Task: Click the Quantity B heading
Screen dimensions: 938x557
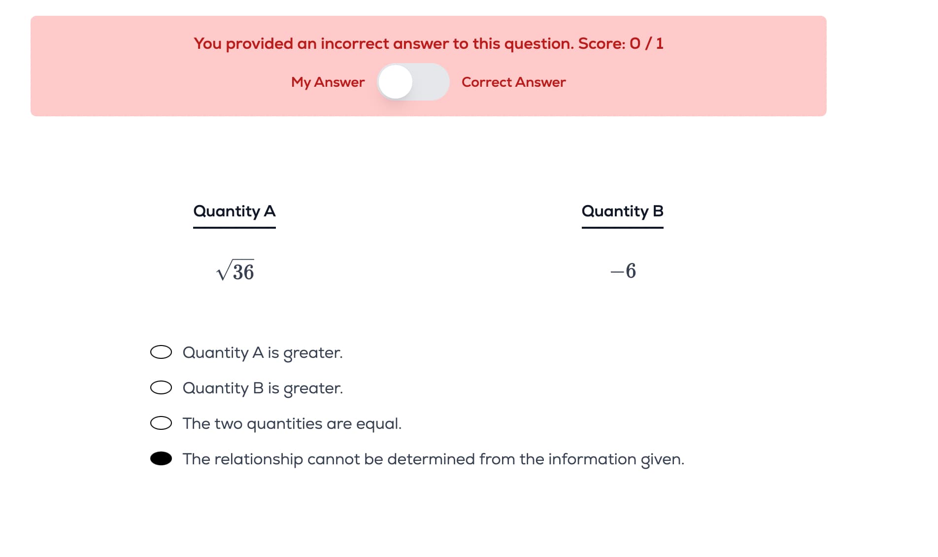Action: click(x=622, y=211)
